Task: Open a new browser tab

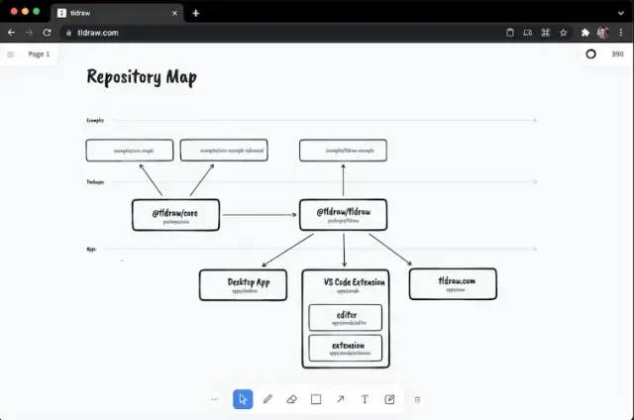Action: pyautogui.click(x=196, y=13)
